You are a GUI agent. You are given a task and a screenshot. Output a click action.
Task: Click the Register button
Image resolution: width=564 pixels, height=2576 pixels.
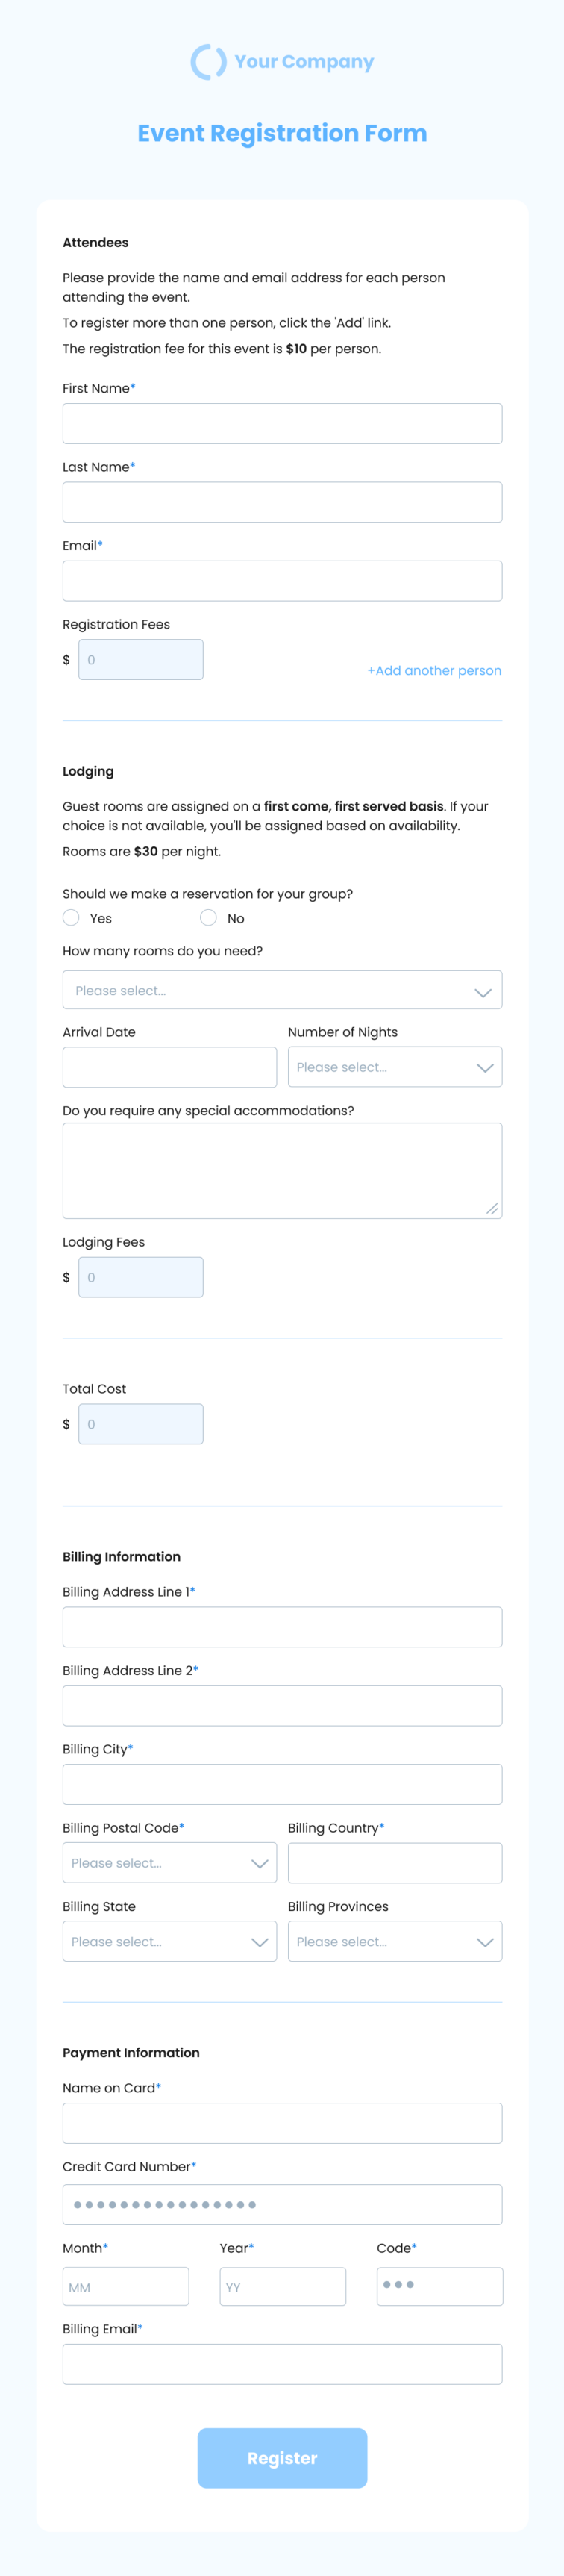[x=282, y=2458]
